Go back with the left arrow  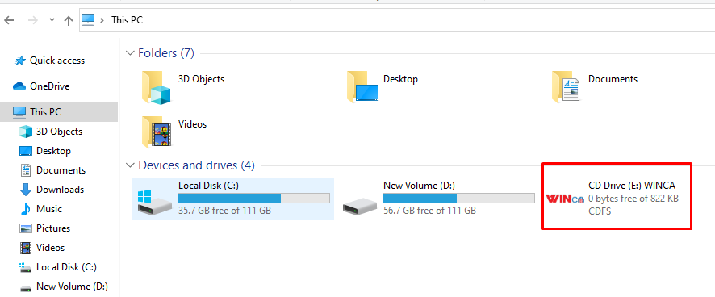(9, 20)
